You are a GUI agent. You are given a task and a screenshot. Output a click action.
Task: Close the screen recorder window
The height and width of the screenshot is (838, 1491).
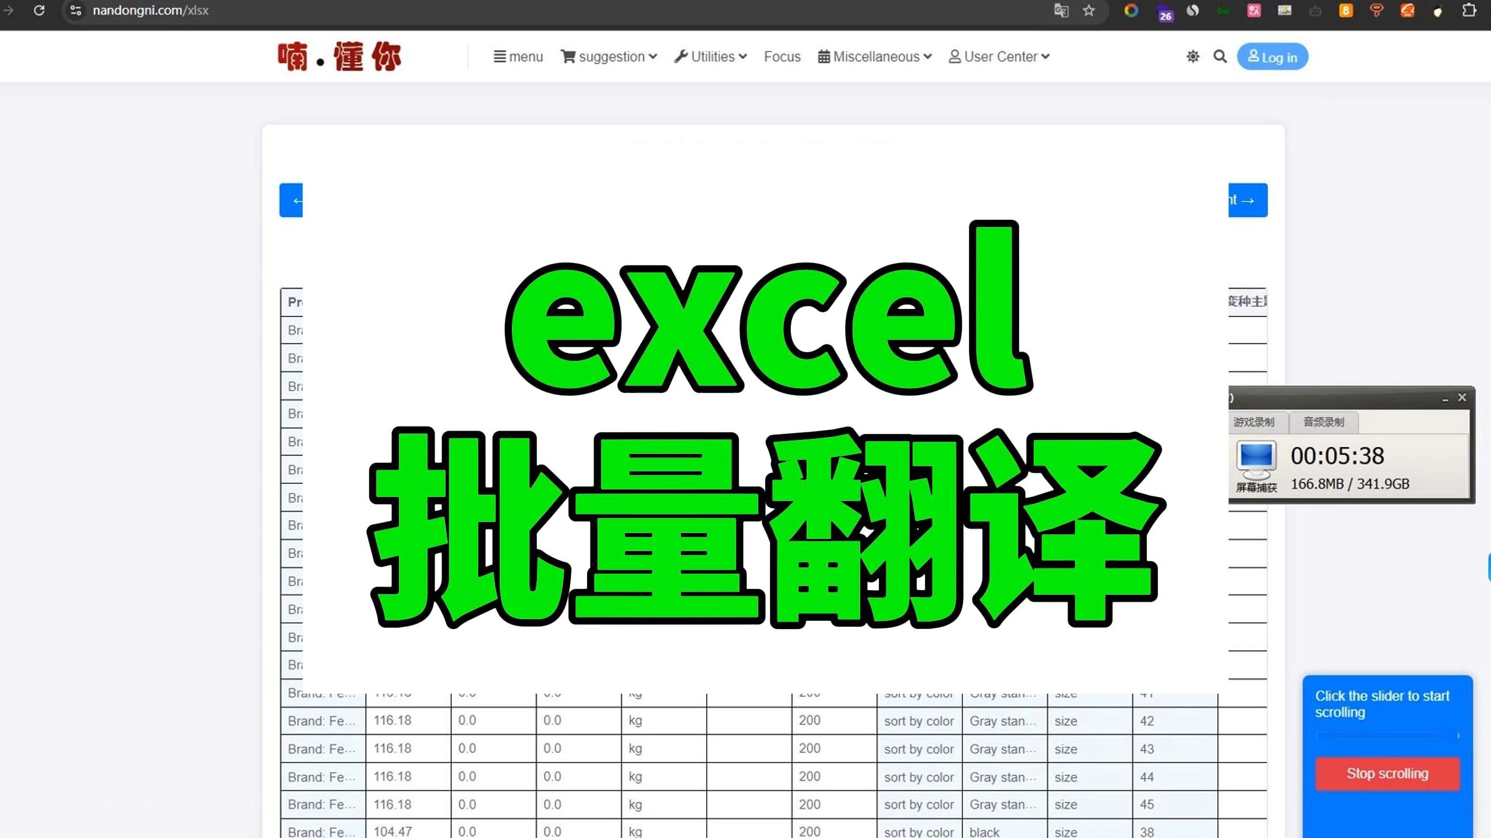point(1462,397)
